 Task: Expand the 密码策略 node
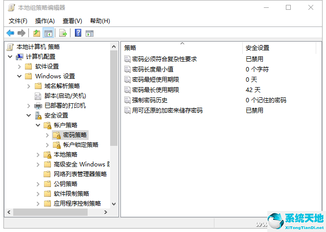[x=47, y=135]
